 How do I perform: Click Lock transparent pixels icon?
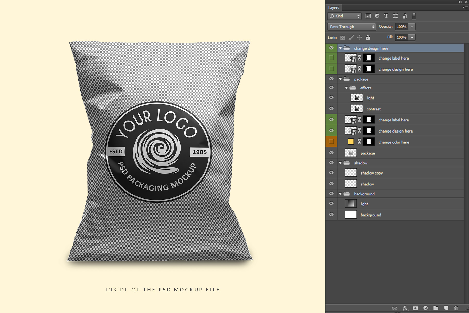click(342, 38)
